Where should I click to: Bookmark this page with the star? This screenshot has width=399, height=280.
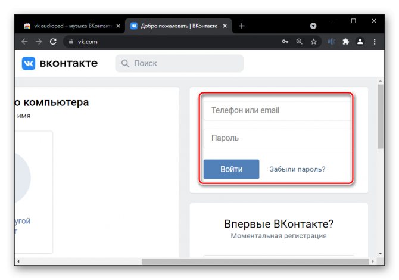click(x=313, y=42)
